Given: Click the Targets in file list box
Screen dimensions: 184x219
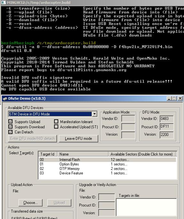Looking at the screenshot, I should click(x=146, y=207).
